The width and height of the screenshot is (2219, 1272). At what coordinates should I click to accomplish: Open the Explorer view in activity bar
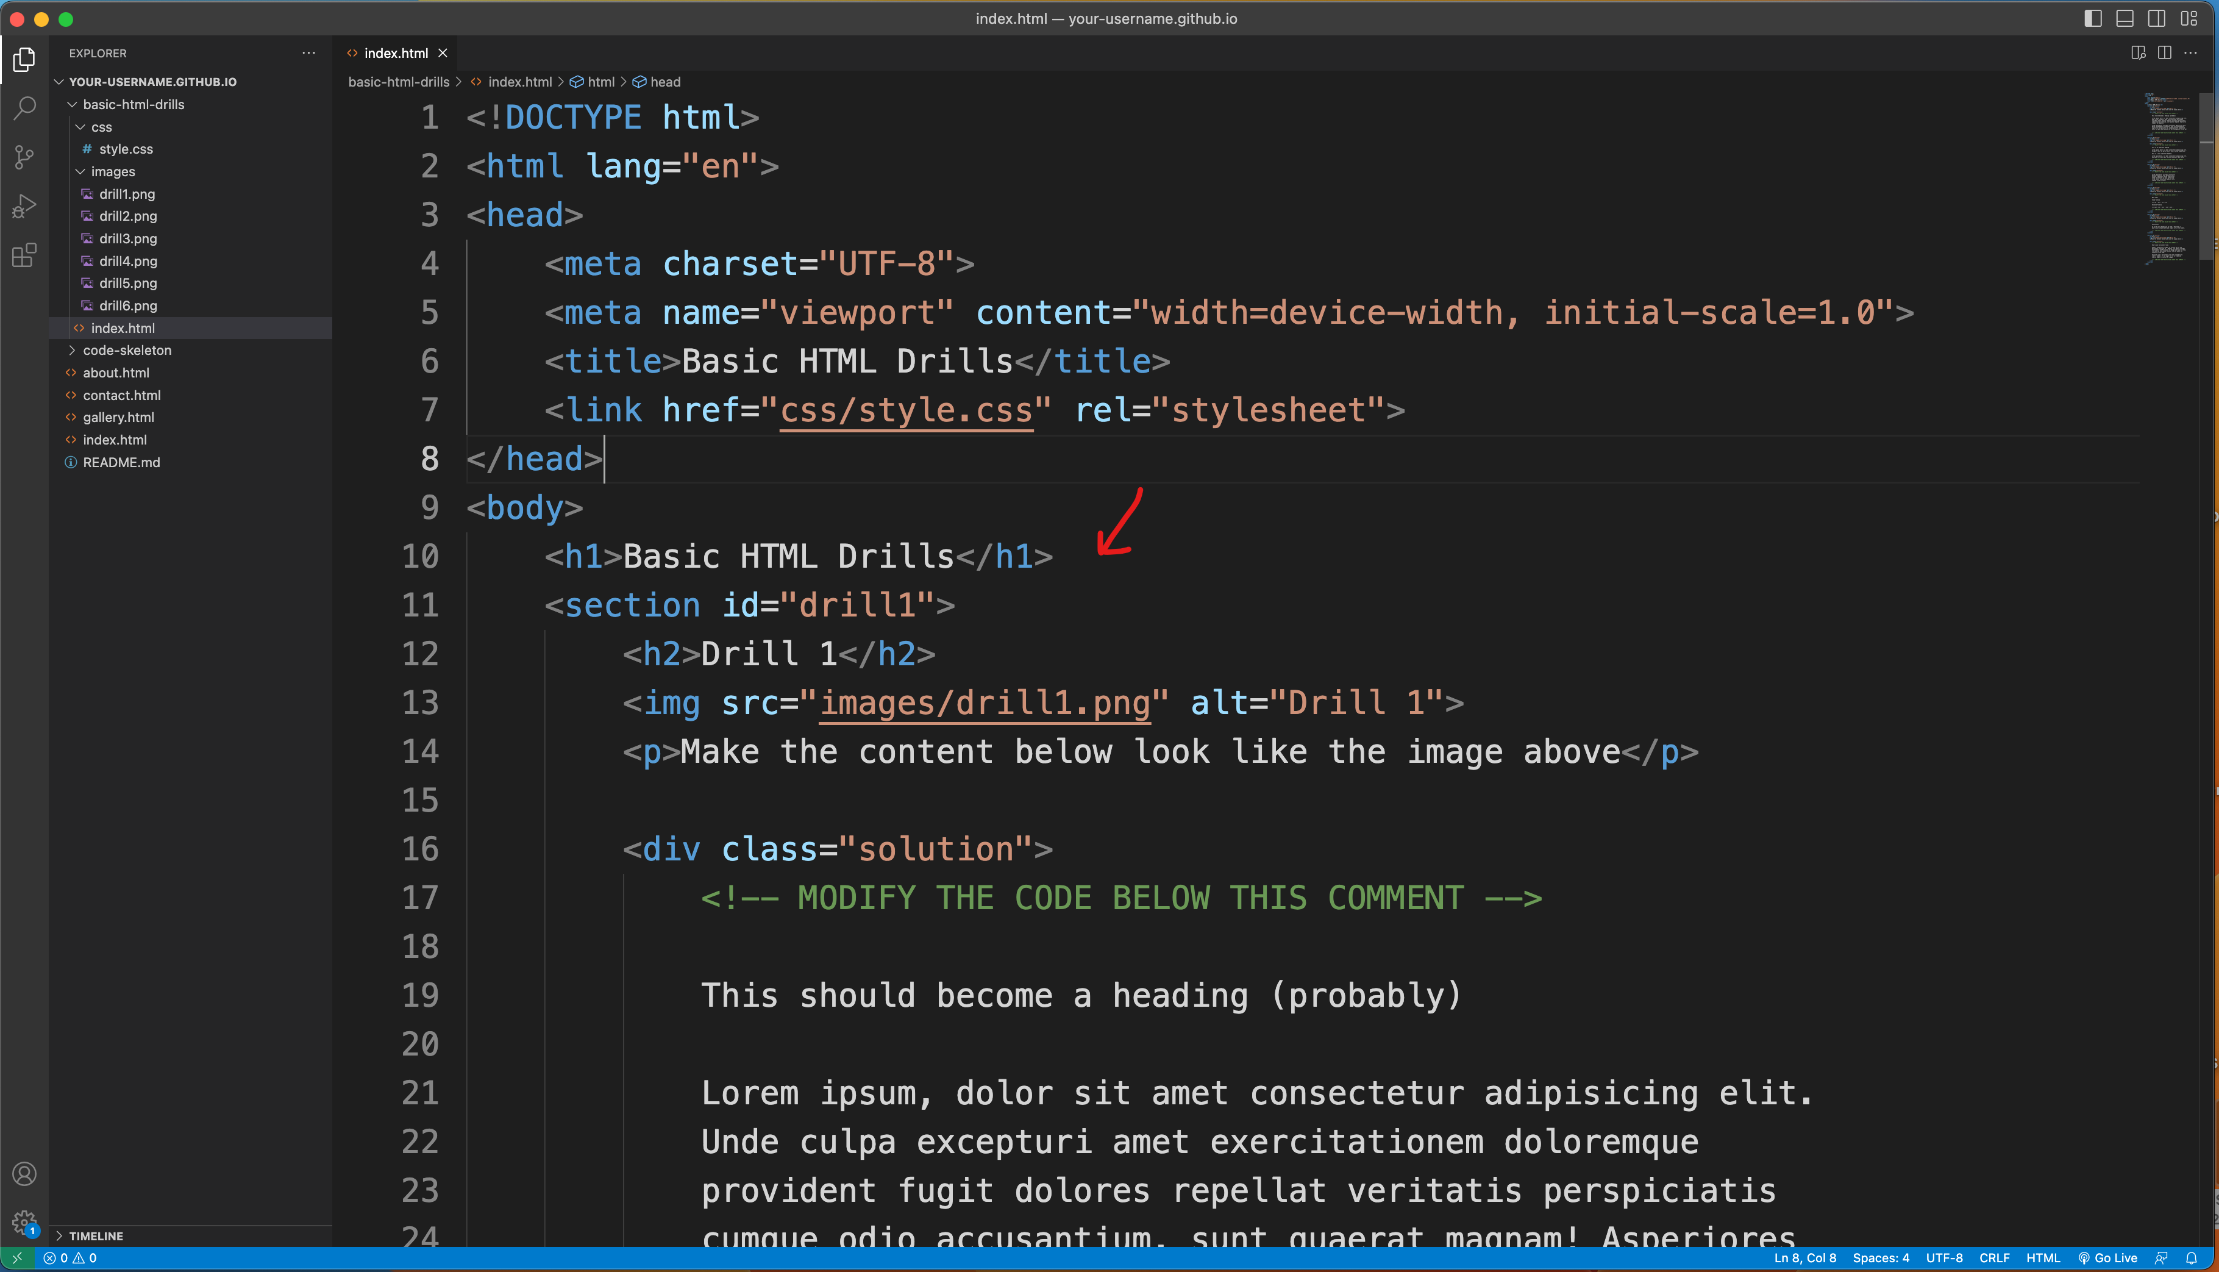24,59
